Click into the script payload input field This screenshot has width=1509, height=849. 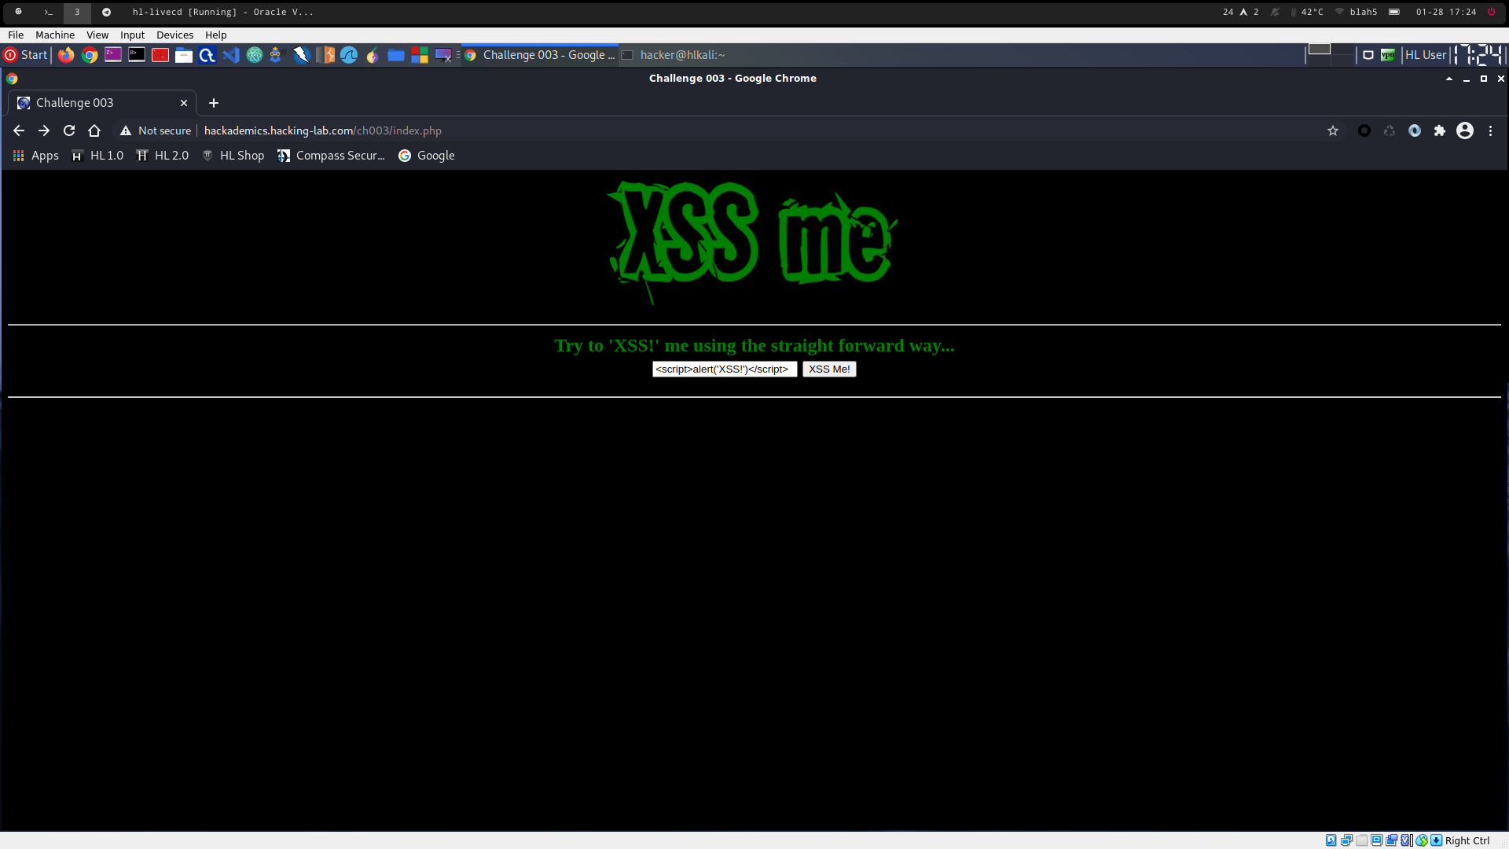[724, 369]
